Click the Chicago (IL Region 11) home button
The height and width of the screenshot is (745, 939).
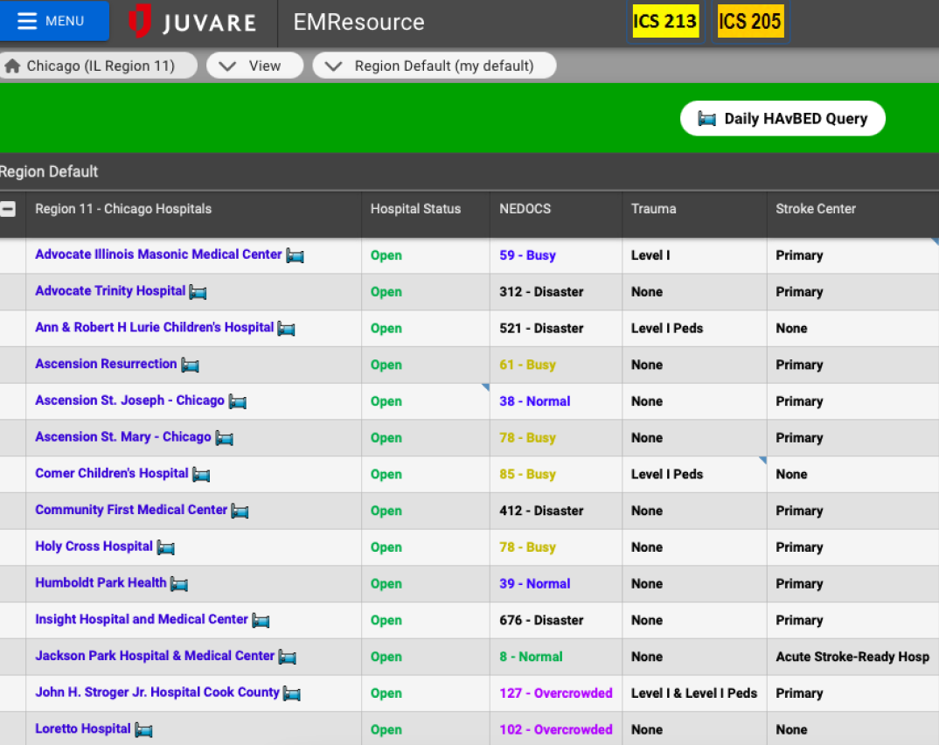click(98, 66)
